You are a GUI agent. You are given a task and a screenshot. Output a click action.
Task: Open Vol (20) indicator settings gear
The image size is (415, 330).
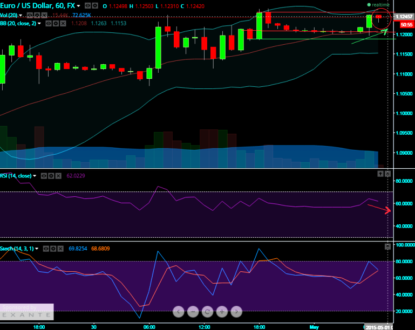[37, 15]
